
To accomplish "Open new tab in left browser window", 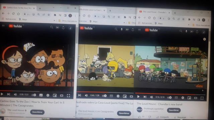I will [40, 9].
